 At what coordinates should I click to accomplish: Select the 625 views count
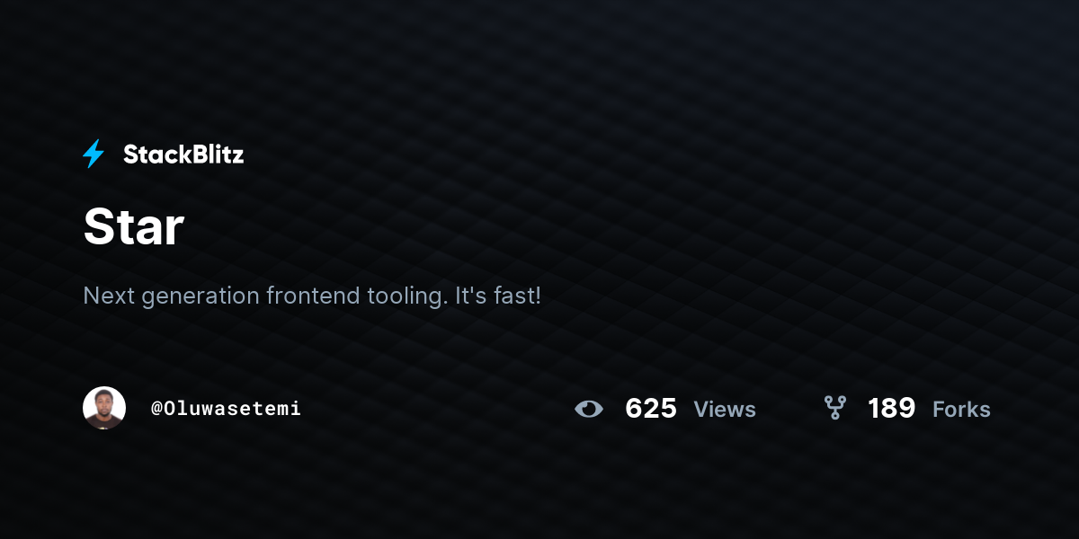click(651, 409)
